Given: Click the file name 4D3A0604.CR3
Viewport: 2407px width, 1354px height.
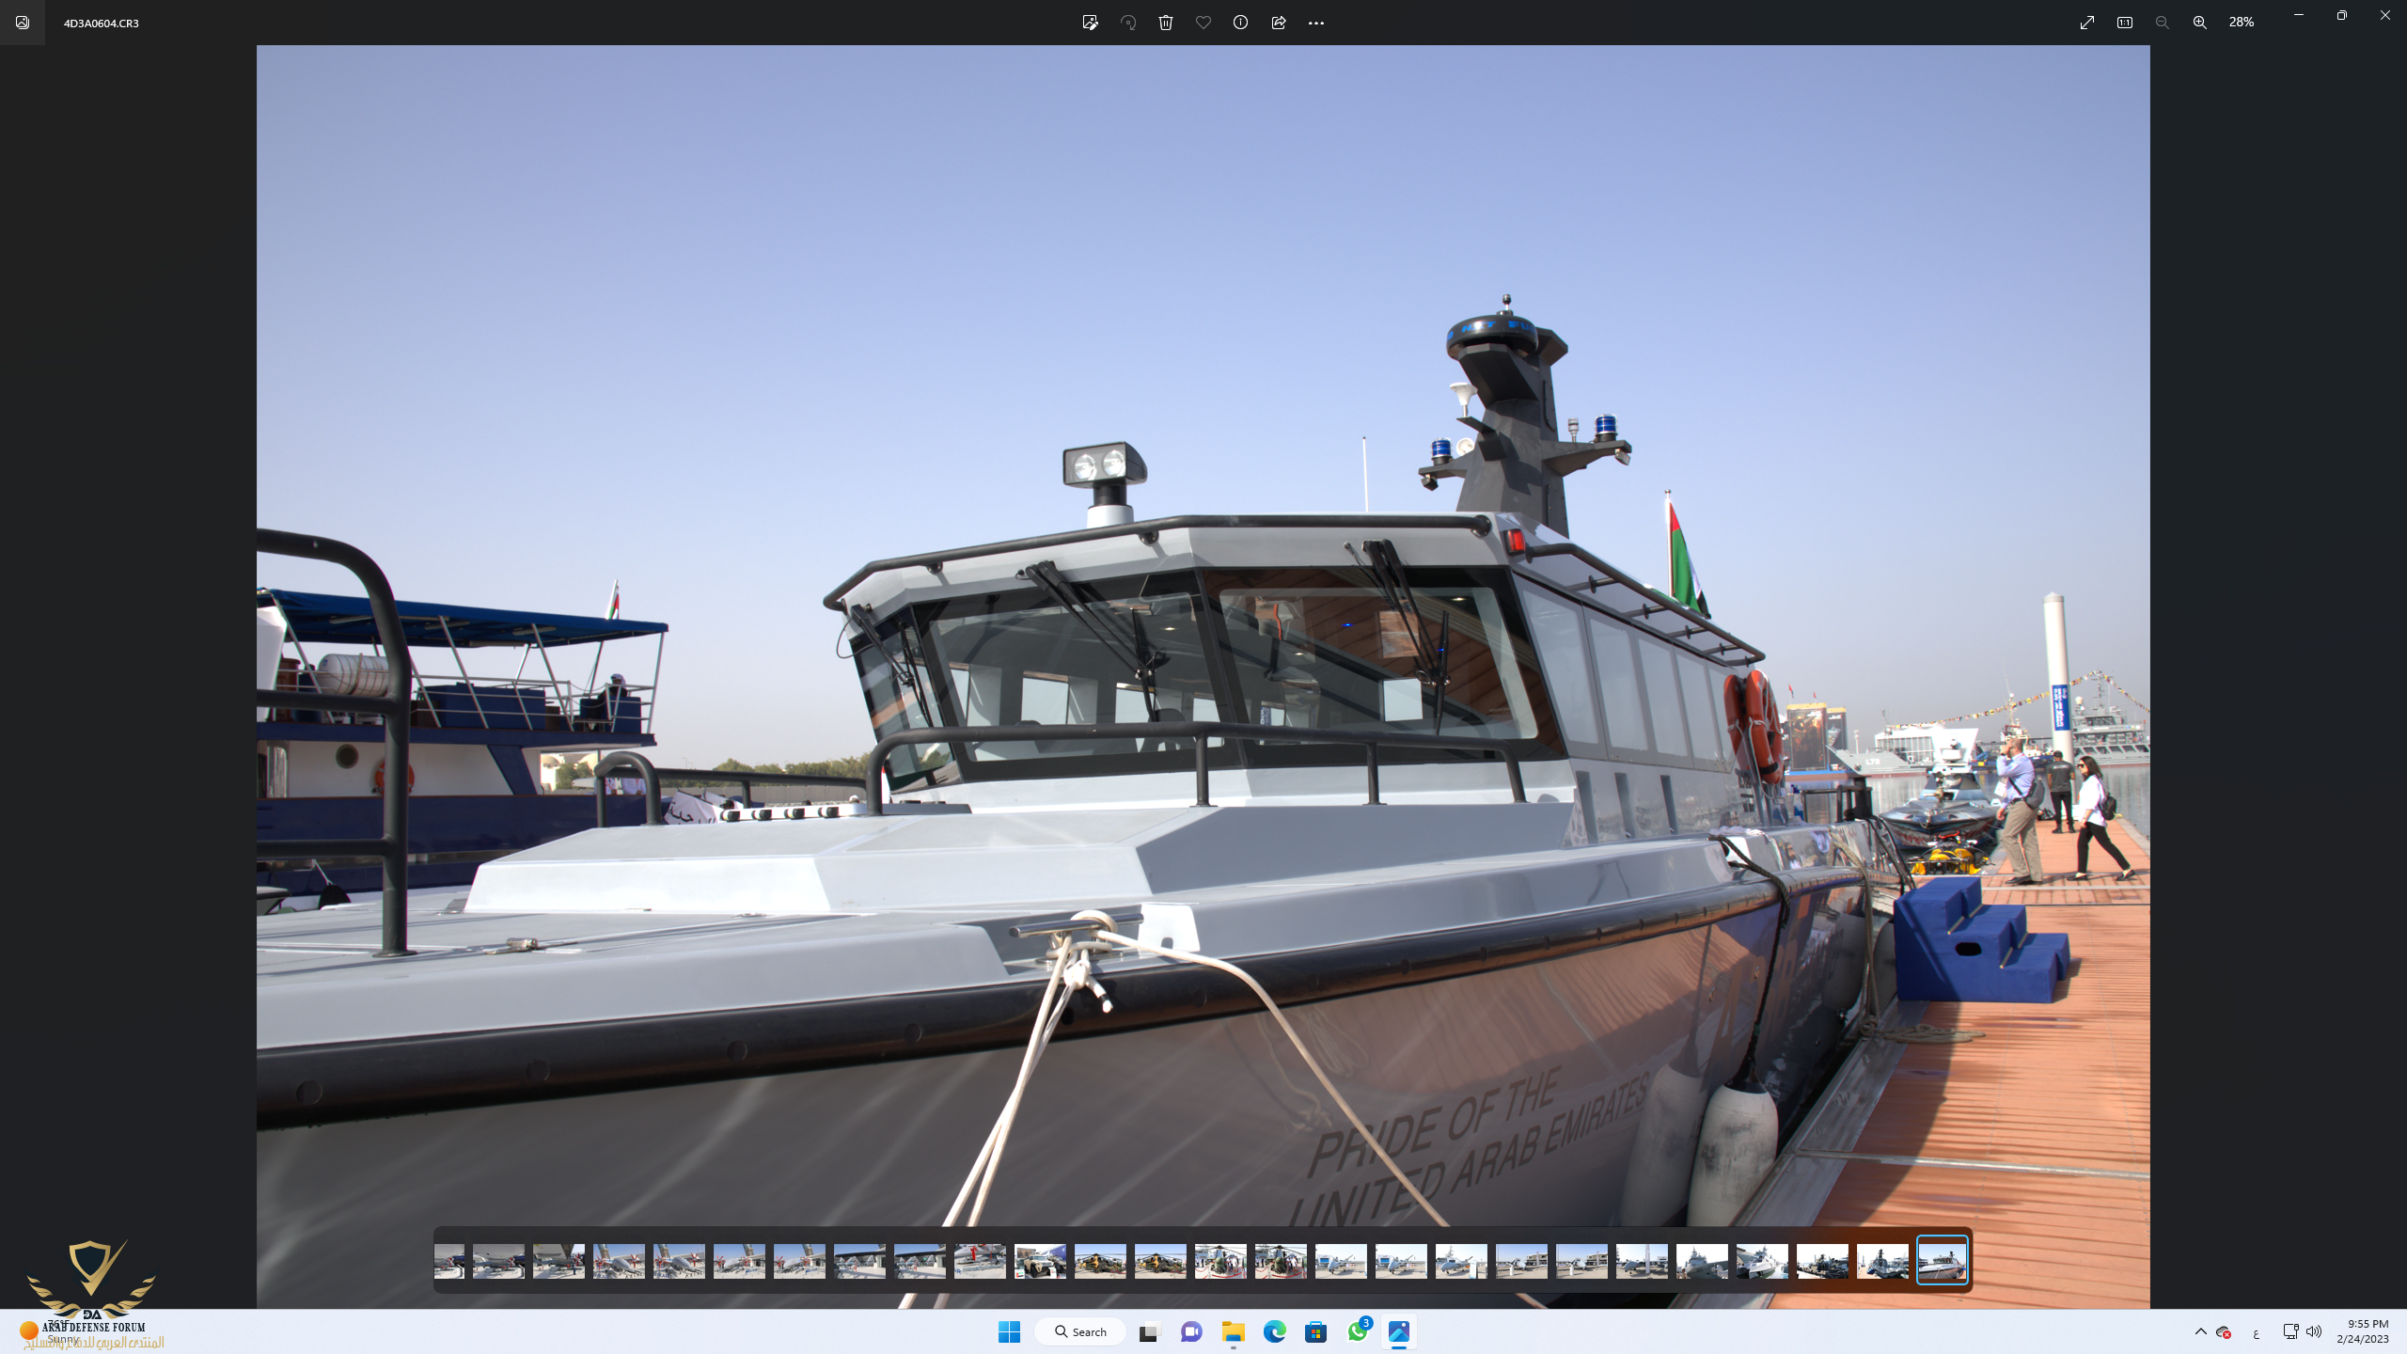Looking at the screenshot, I should [x=102, y=23].
